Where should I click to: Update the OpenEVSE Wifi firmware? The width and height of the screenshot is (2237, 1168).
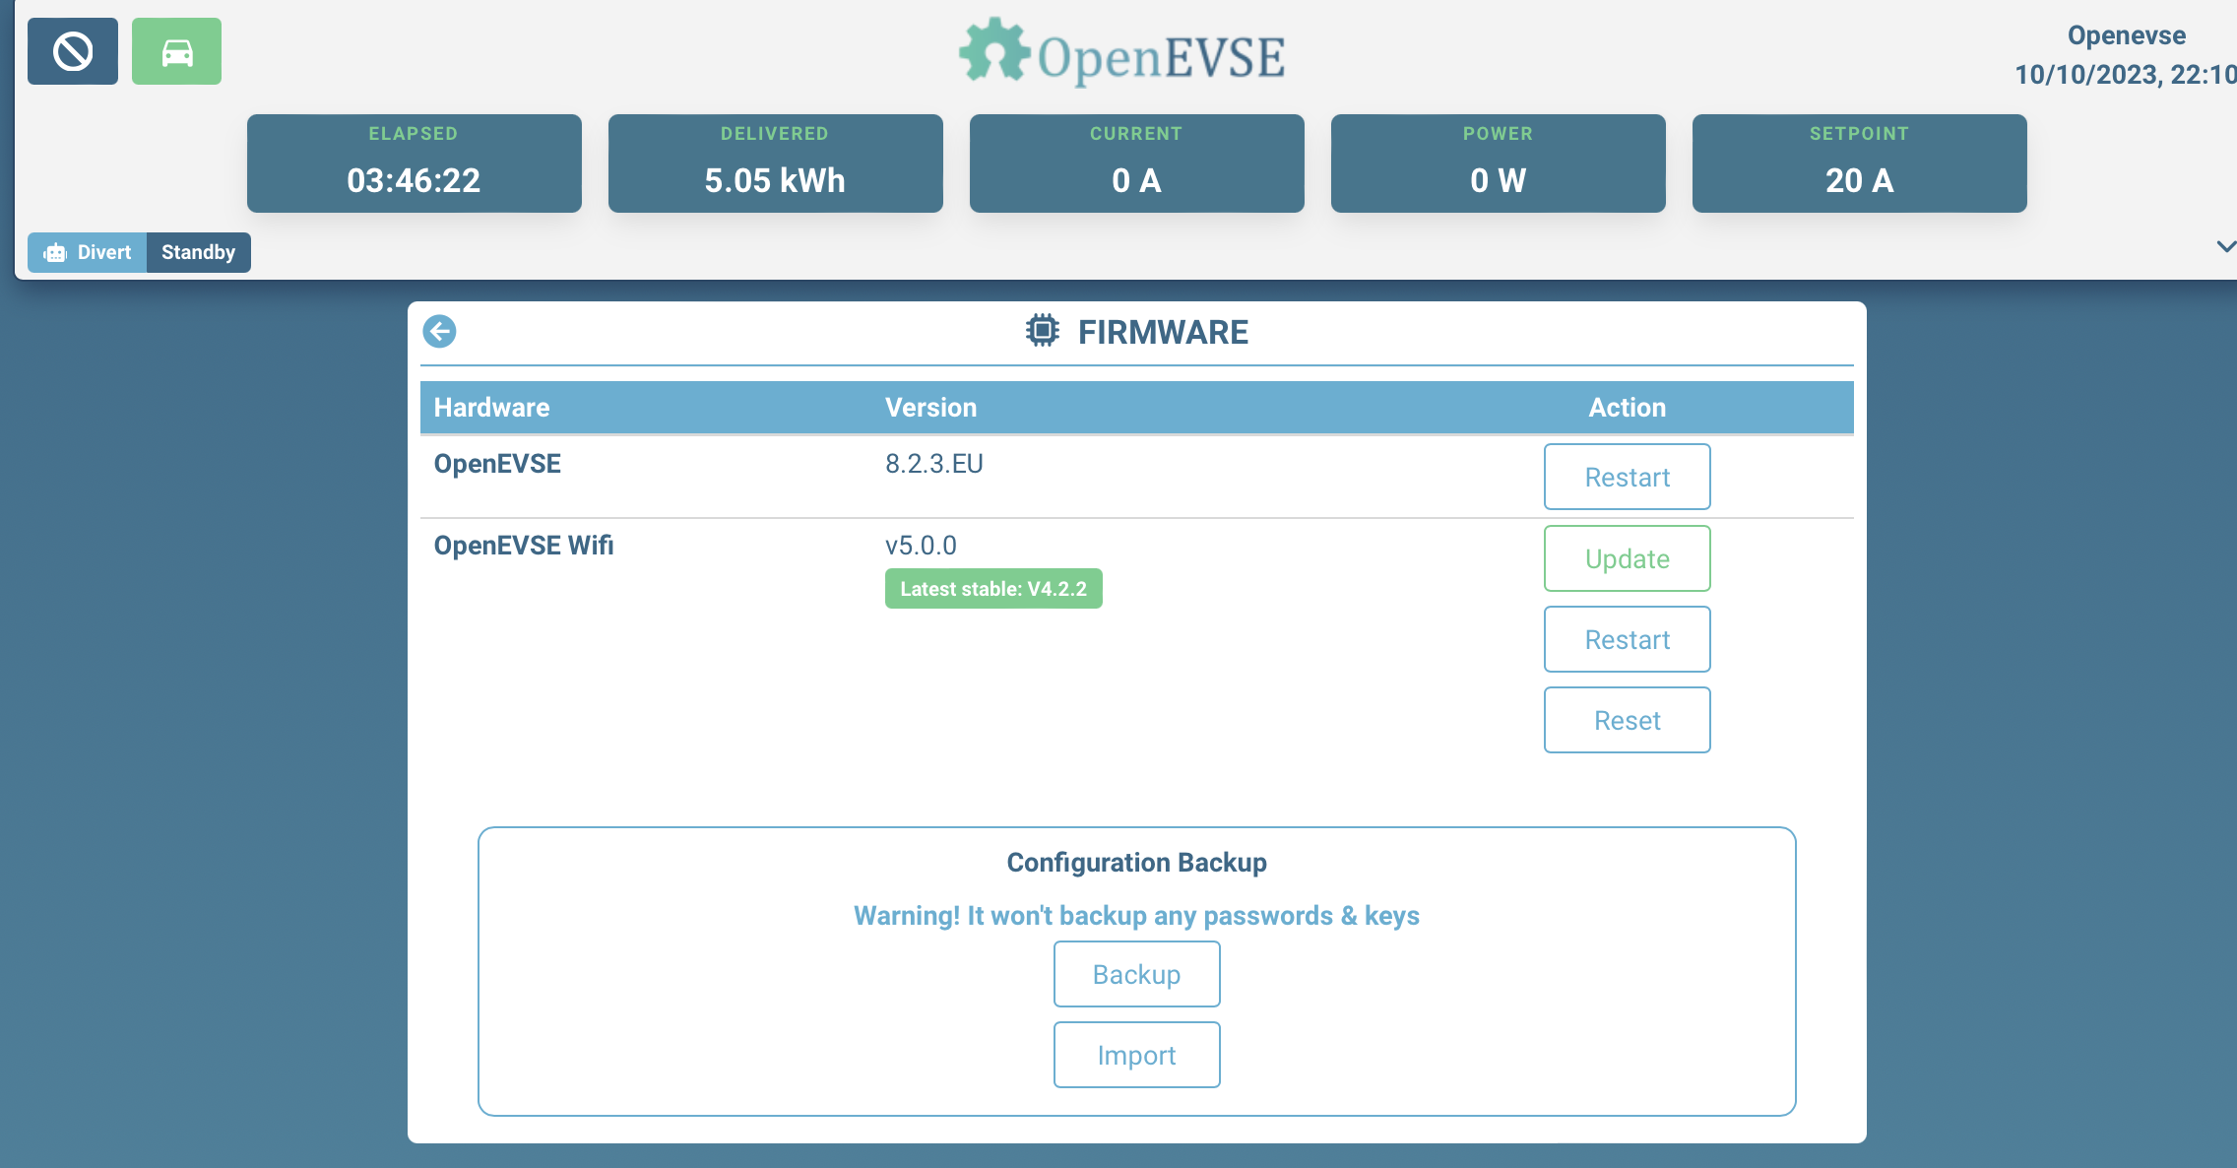pyautogui.click(x=1627, y=558)
